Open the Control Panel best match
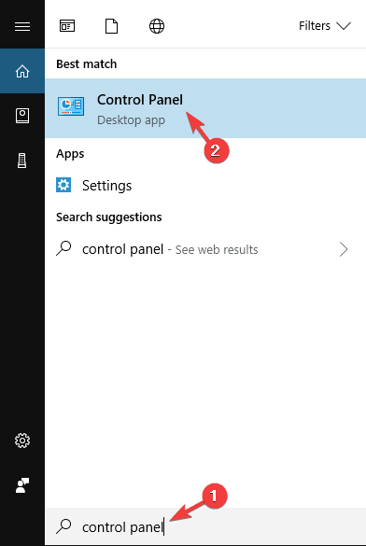The image size is (366, 546). 205,108
